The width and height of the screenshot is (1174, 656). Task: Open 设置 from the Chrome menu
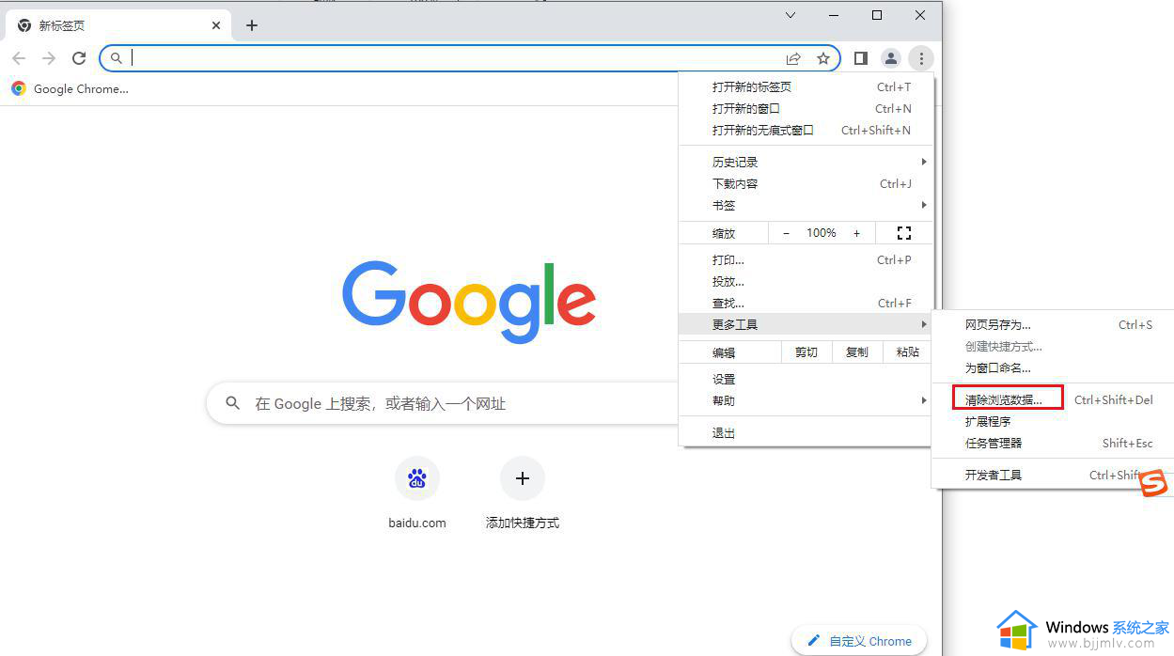[806, 379]
